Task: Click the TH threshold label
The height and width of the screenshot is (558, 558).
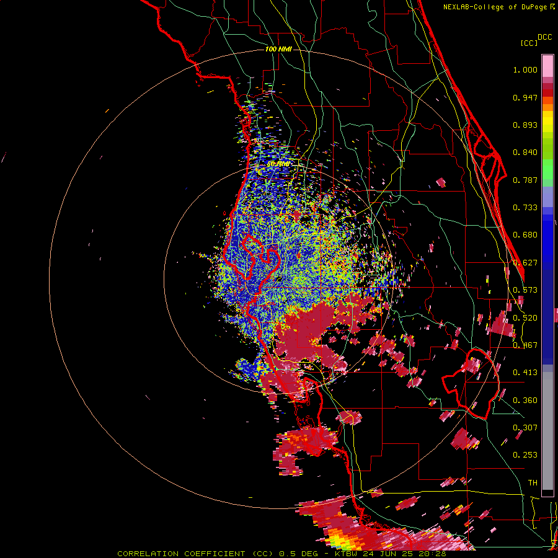Action: [533, 483]
